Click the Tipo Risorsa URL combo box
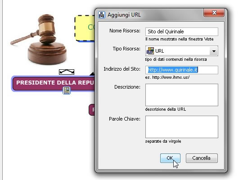The width and height of the screenshot is (252, 180). [182, 51]
